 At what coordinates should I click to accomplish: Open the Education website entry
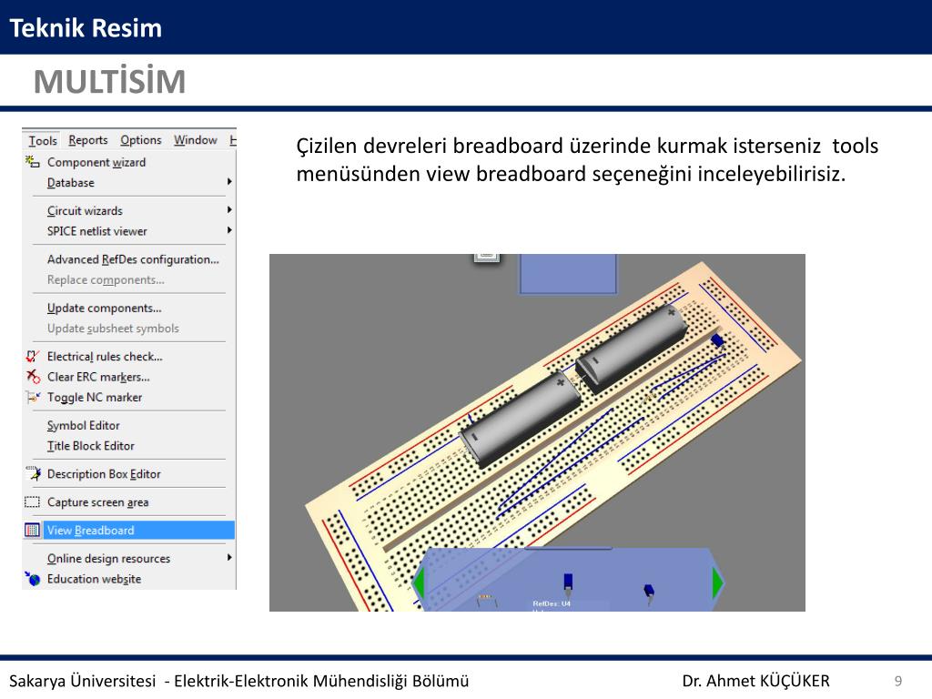click(x=94, y=579)
